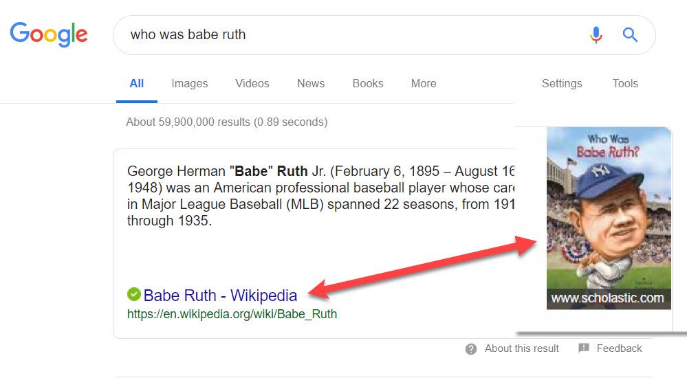The width and height of the screenshot is (687, 378).
Task: Expand the More search categories menu
Action: click(x=424, y=84)
